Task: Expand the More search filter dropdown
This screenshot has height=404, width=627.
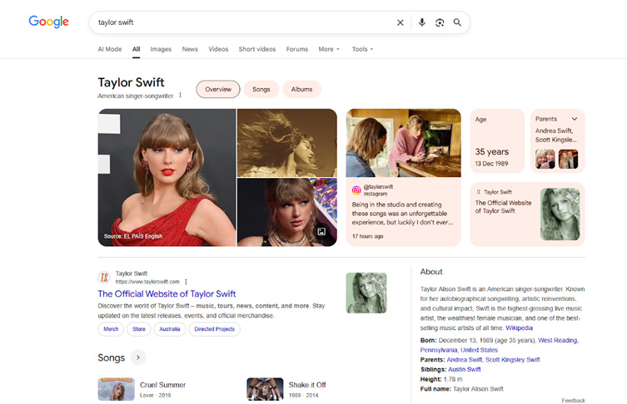Action: tap(329, 49)
